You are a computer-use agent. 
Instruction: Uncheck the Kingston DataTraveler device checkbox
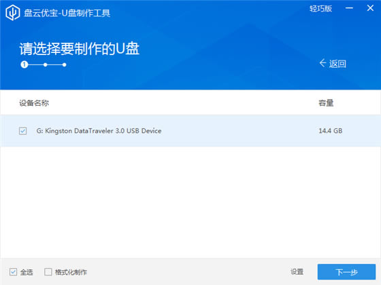point(23,131)
